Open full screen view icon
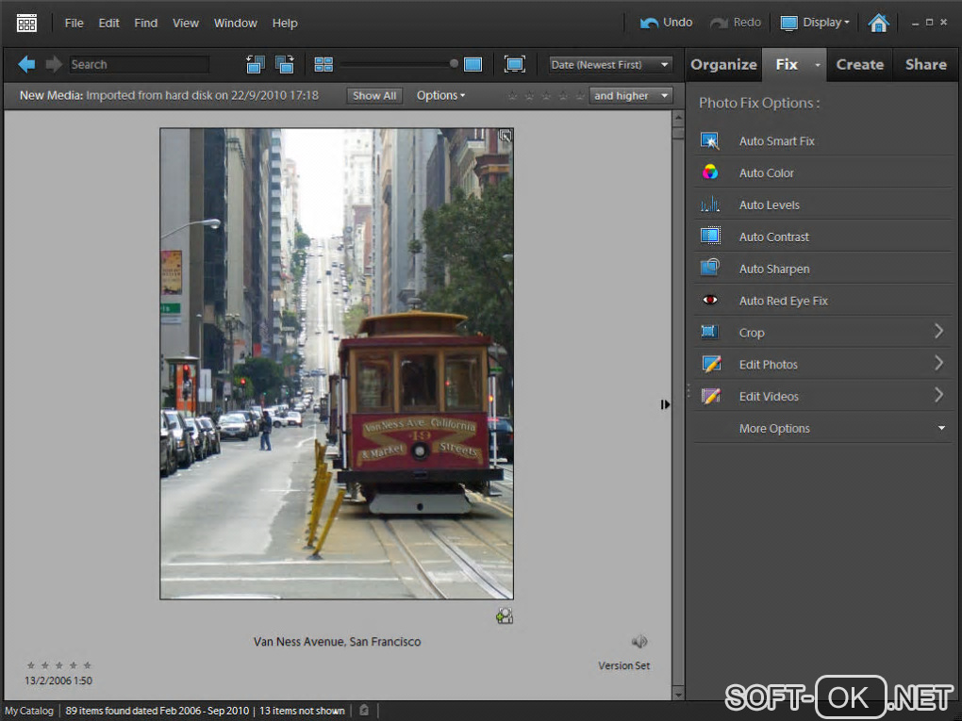 pyautogui.click(x=514, y=64)
